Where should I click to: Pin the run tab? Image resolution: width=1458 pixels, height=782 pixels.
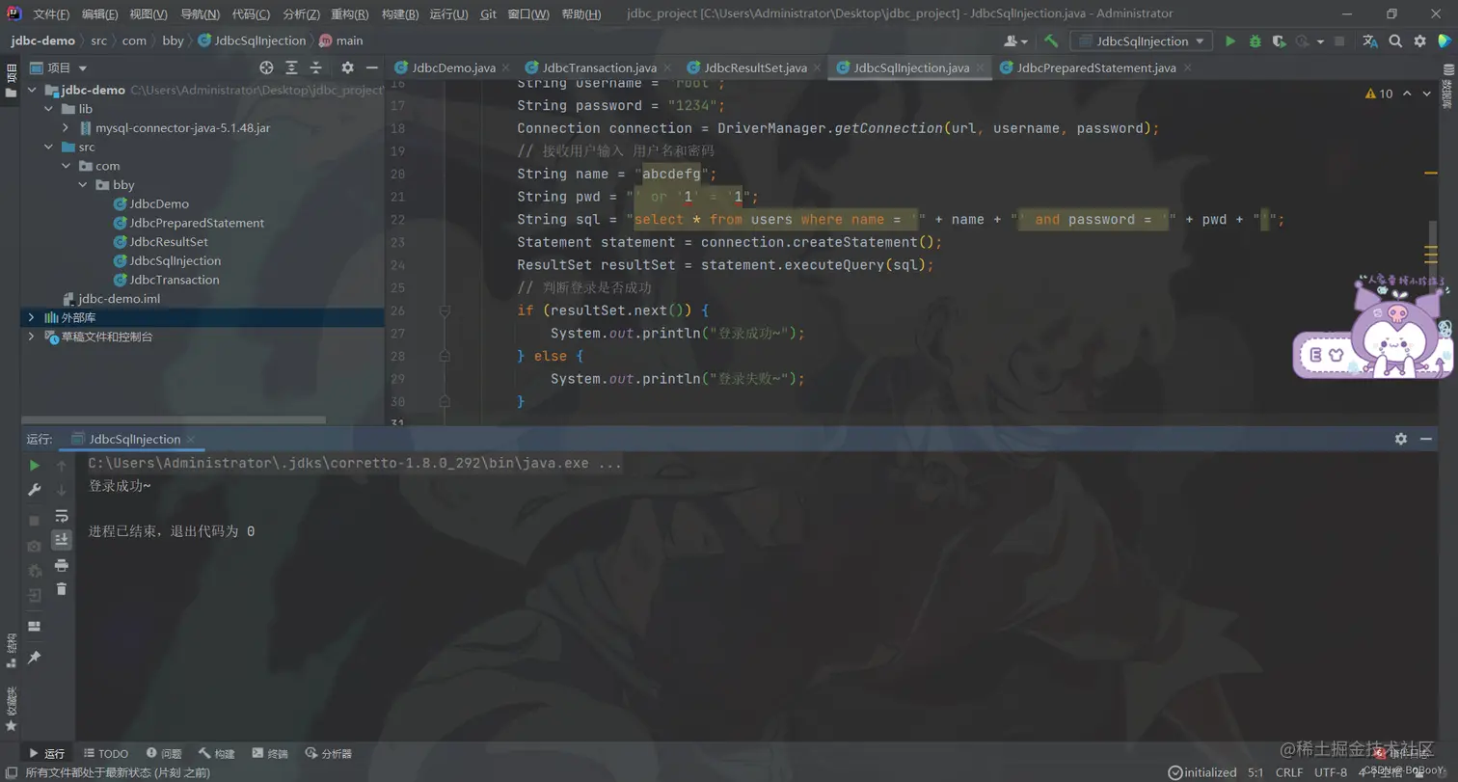(x=35, y=658)
